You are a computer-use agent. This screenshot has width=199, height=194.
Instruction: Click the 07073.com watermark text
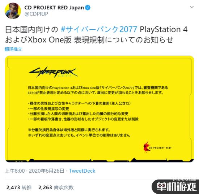coord(185,180)
